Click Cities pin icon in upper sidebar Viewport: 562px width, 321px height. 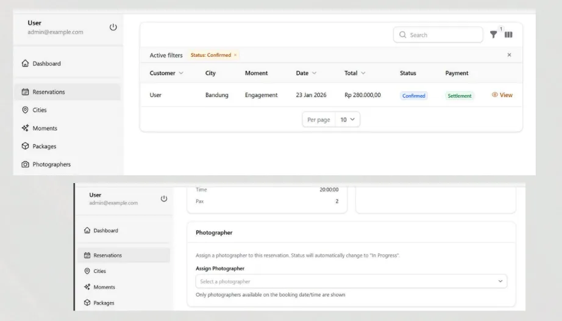pos(25,110)
